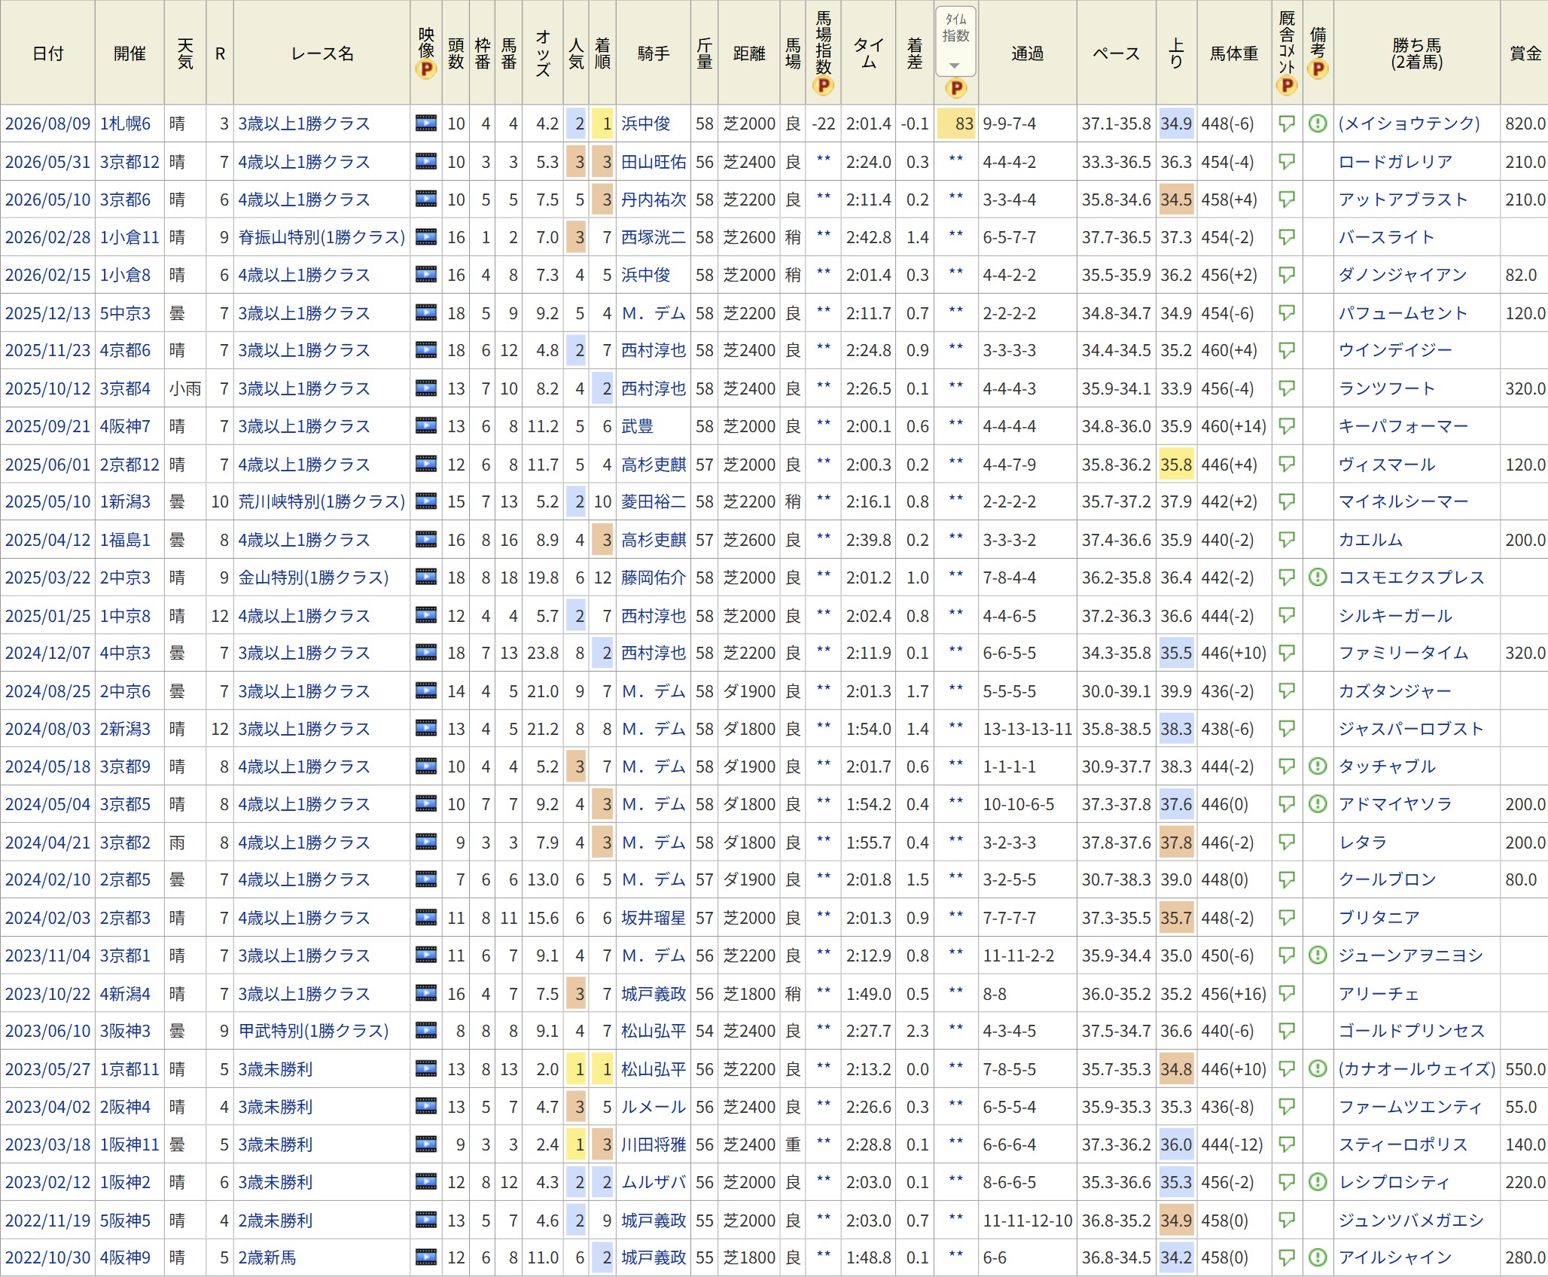Click premium P icon under 馬場指数 header
Viewport: 1548px width, 1277px height.
[x=823, y=85]
